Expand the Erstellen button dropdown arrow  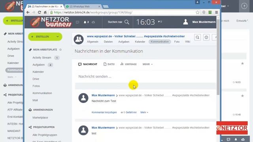(x=58, y=37)
